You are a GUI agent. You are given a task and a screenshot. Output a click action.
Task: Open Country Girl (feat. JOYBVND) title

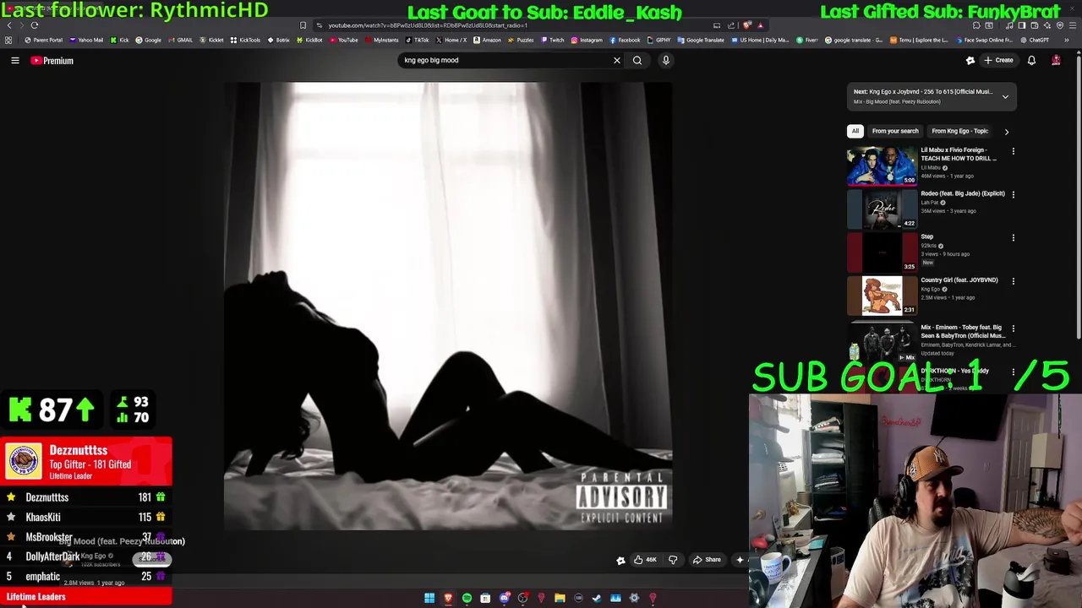point(959,280)
